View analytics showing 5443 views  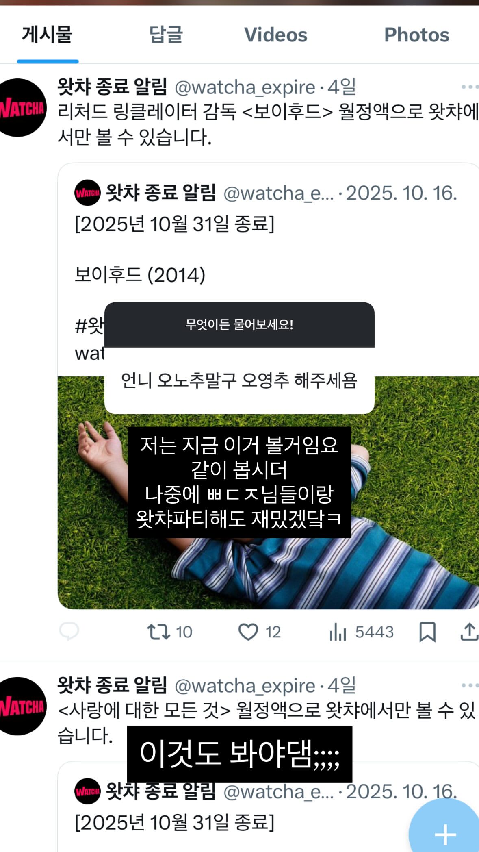click(x=361, y=632)
